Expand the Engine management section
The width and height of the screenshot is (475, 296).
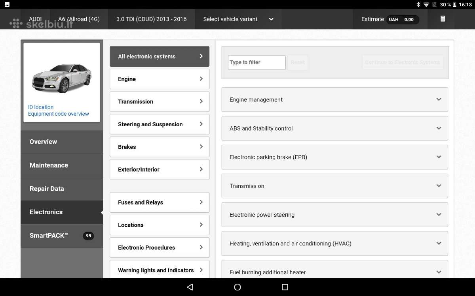click(334, 99)
